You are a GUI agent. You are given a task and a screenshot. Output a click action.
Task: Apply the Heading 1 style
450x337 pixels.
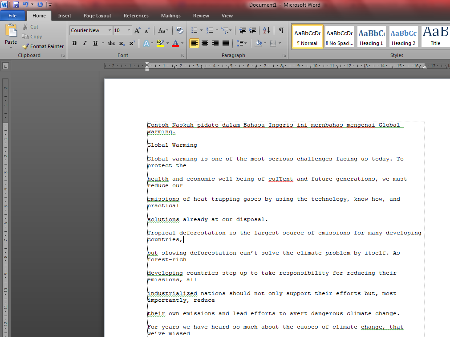click(371, 37)
